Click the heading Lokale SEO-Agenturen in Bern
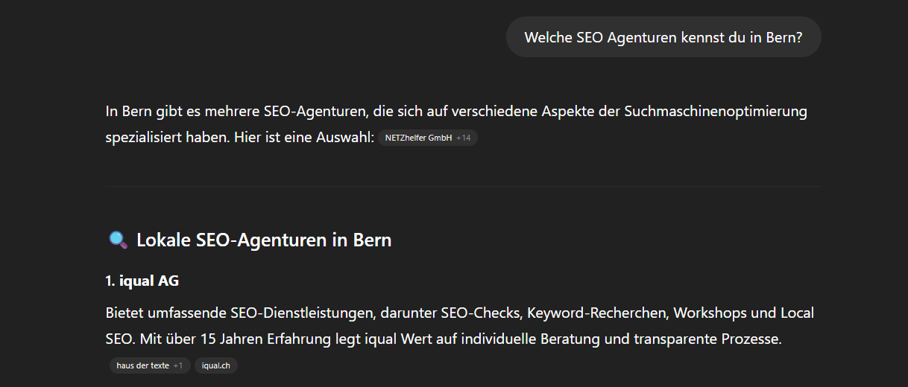 point(264,240)
